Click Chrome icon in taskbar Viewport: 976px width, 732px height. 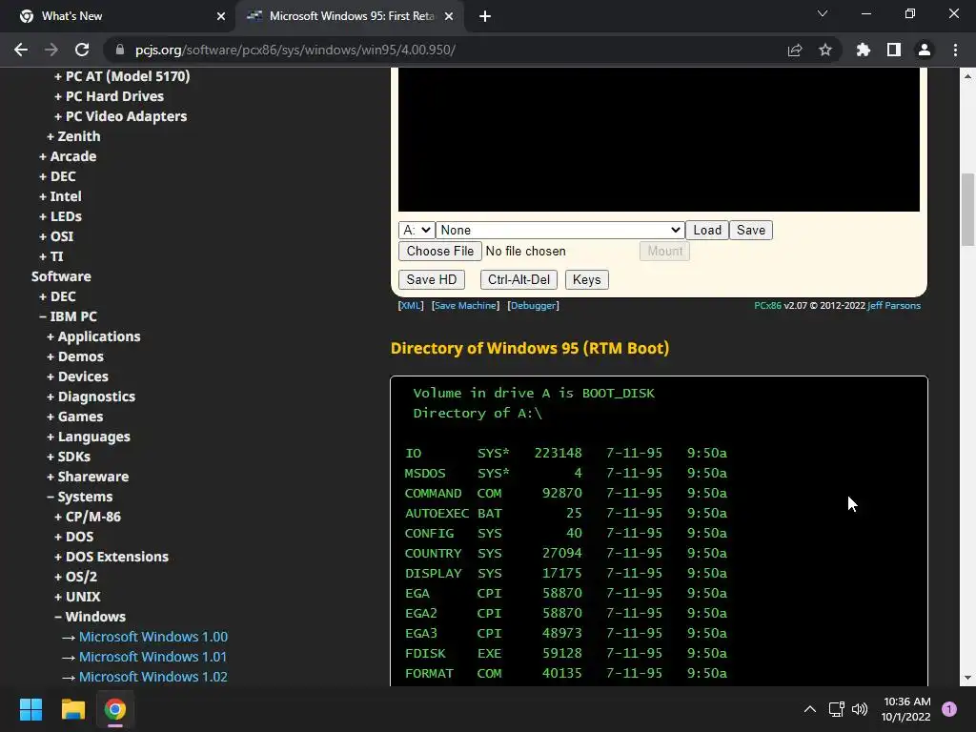click(115, 709)
